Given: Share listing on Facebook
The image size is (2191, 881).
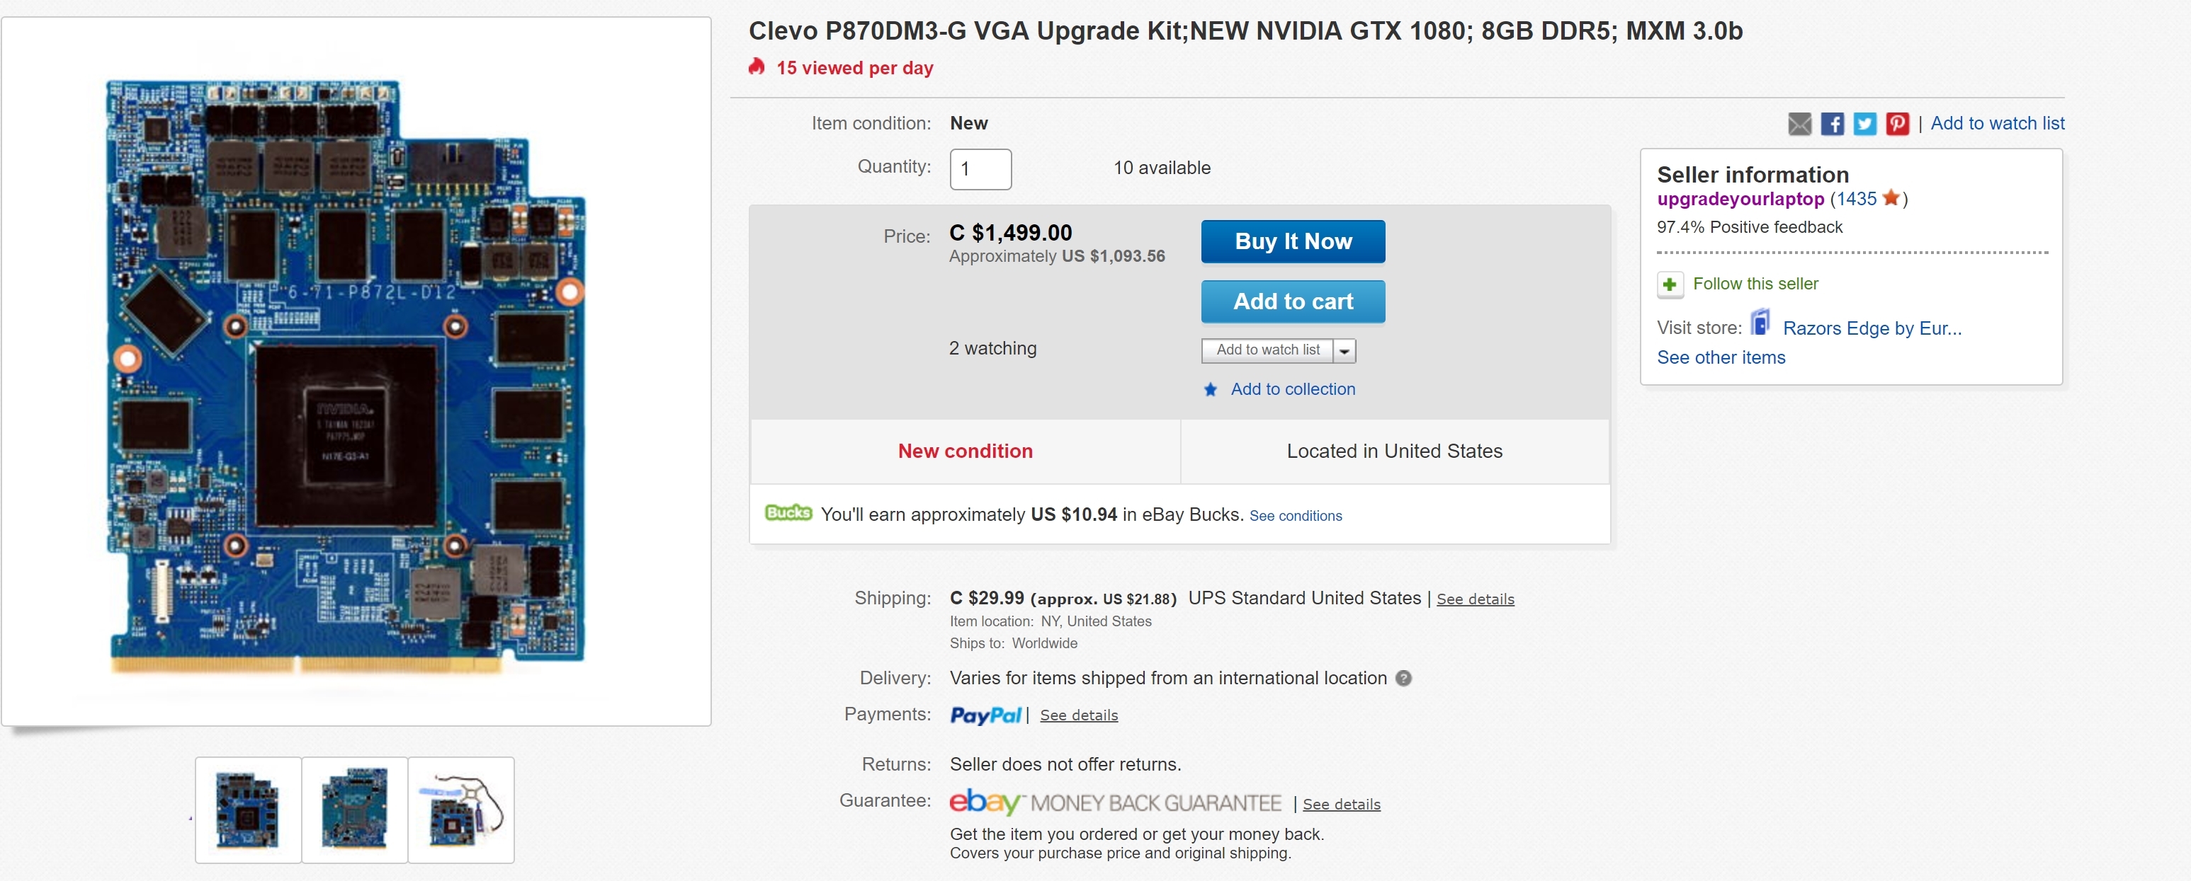Looking at the screenshot, I should [1832, 124].
